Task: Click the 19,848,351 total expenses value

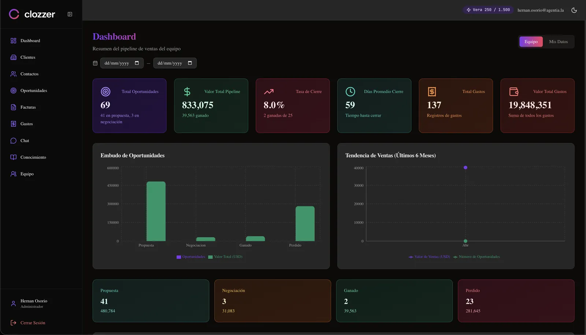Action: [530, 105]
